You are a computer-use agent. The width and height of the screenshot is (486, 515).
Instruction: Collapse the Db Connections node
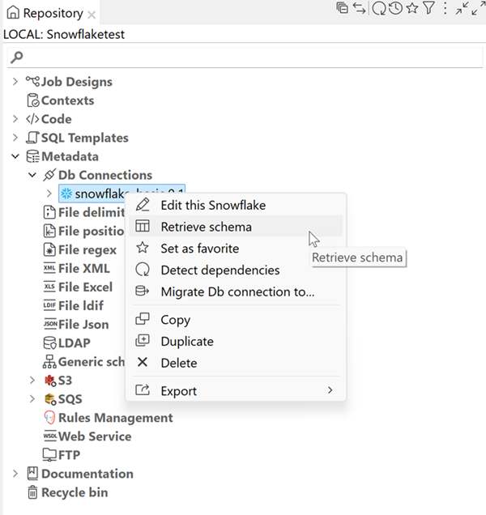tap(32, 175)
